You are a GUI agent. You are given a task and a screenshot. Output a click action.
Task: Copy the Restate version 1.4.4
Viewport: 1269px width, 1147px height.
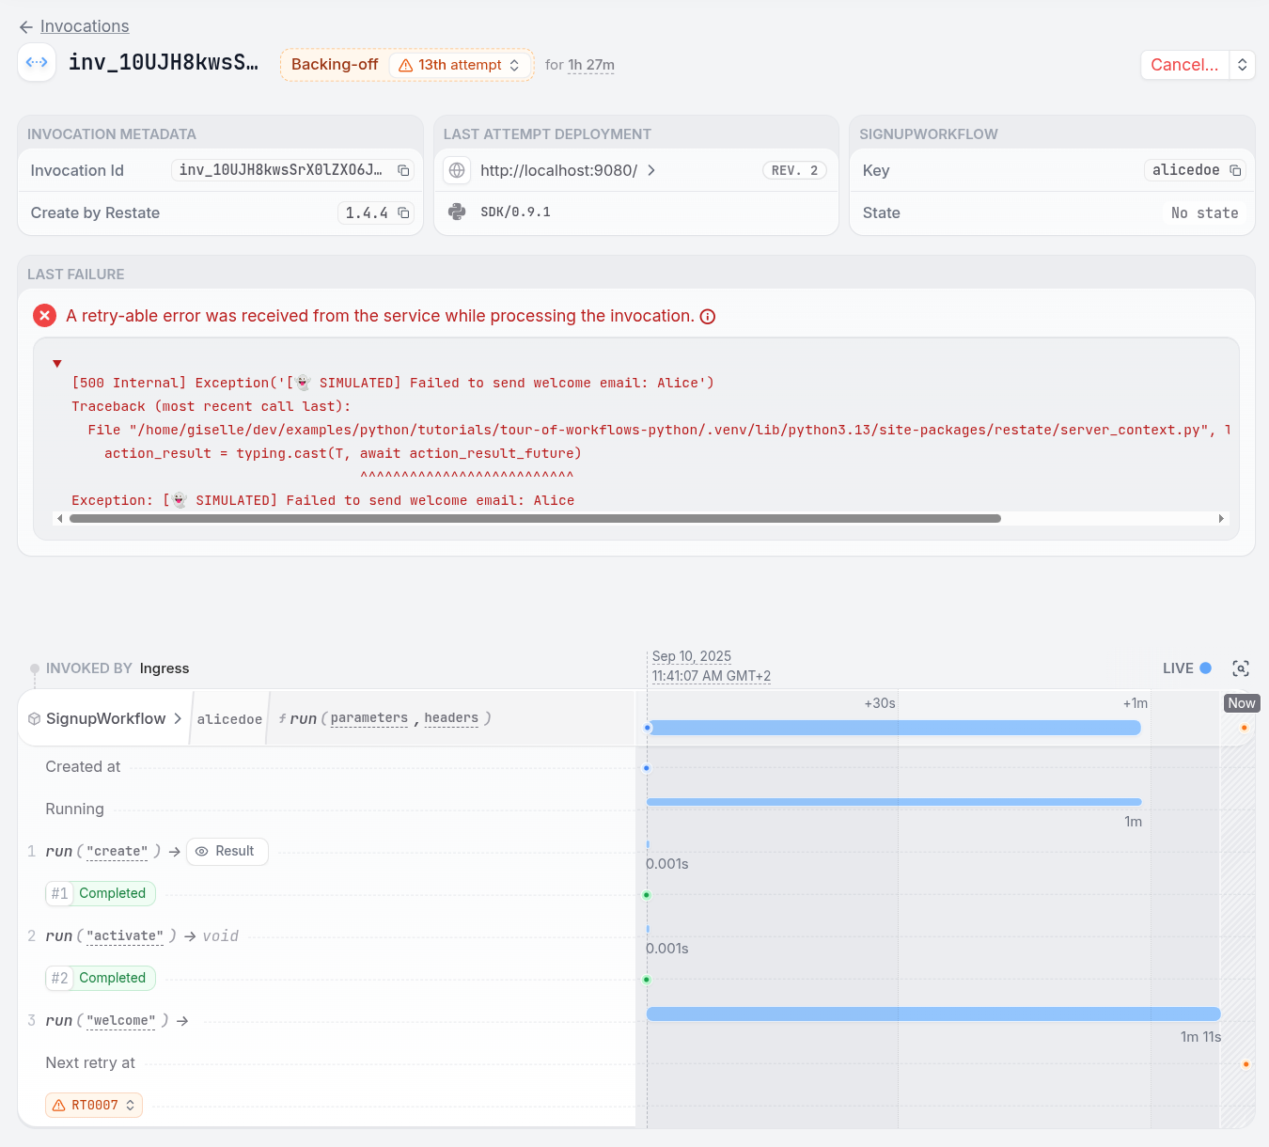(403, 212)
